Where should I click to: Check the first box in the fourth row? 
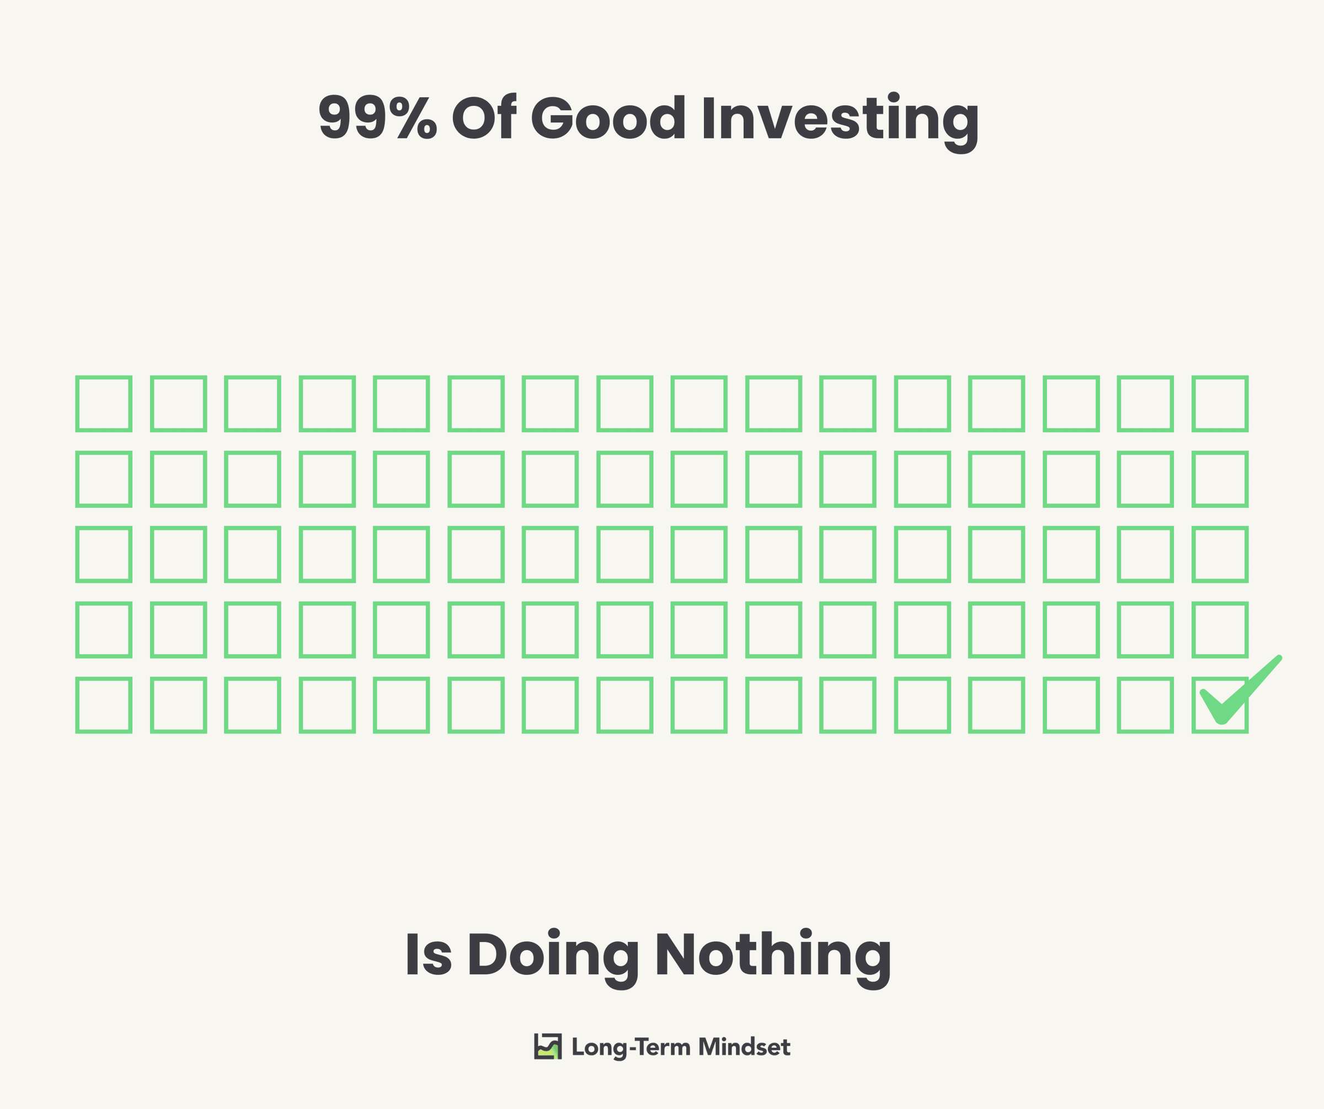click(104, 629)
